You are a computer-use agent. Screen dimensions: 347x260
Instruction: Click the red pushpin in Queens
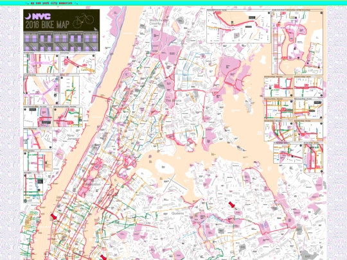pyautogui.click(x=232, y=205)
